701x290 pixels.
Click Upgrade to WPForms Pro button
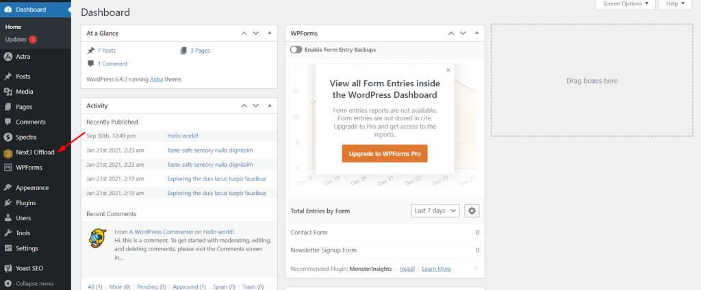coord(385,153)
